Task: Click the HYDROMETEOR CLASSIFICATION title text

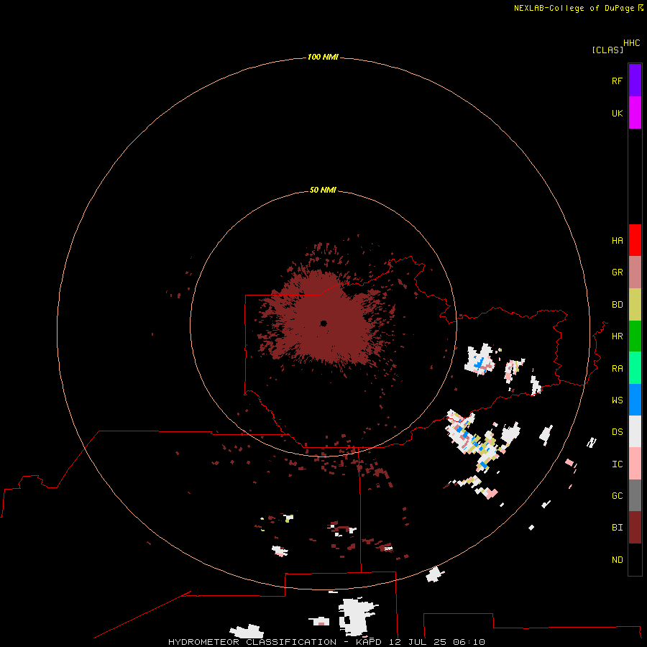Action: [252, 642]
